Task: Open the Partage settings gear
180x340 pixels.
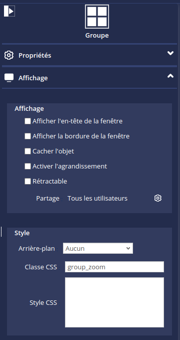Action: 157,198
